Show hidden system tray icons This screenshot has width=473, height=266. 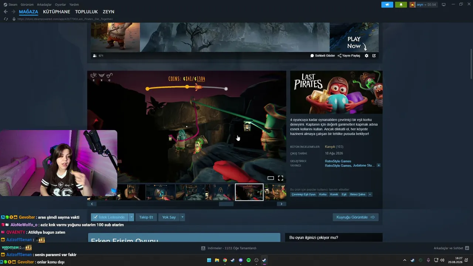click(405, 260)
